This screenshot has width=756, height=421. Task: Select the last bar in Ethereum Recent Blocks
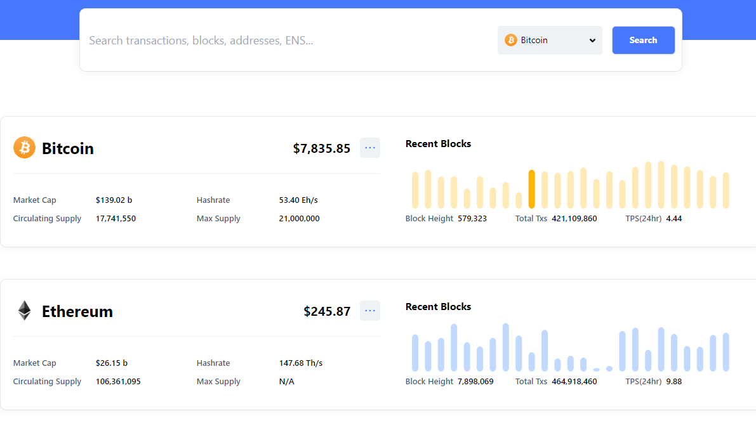[726, 352]
